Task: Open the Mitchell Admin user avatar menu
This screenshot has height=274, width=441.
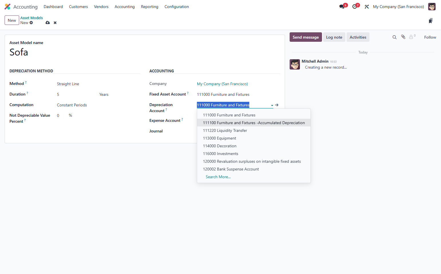Action: [432, 7]
